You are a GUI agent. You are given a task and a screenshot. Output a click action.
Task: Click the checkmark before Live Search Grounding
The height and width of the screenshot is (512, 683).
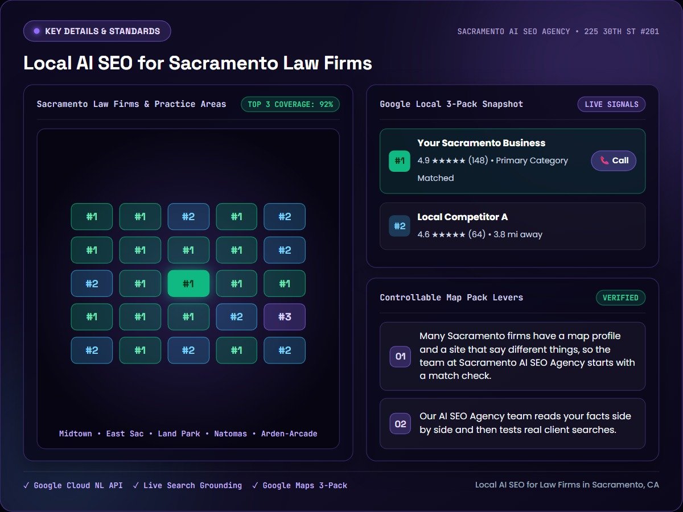(x=135, y=485)
